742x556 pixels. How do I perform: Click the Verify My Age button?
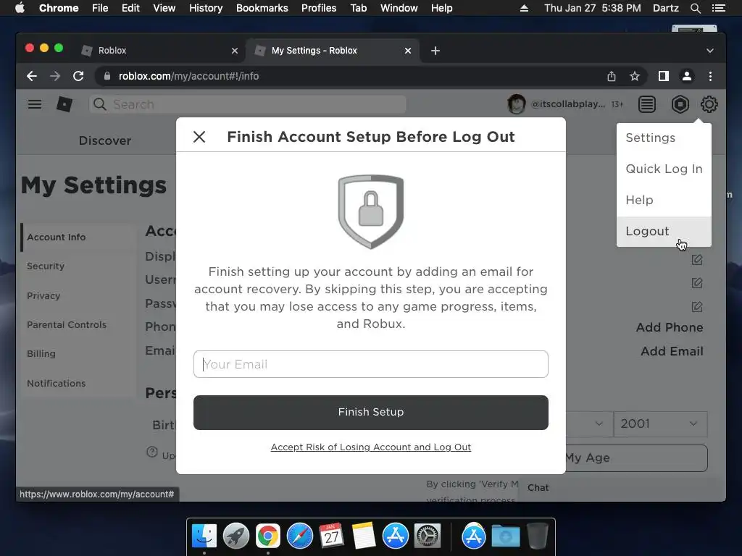(636, 458)
